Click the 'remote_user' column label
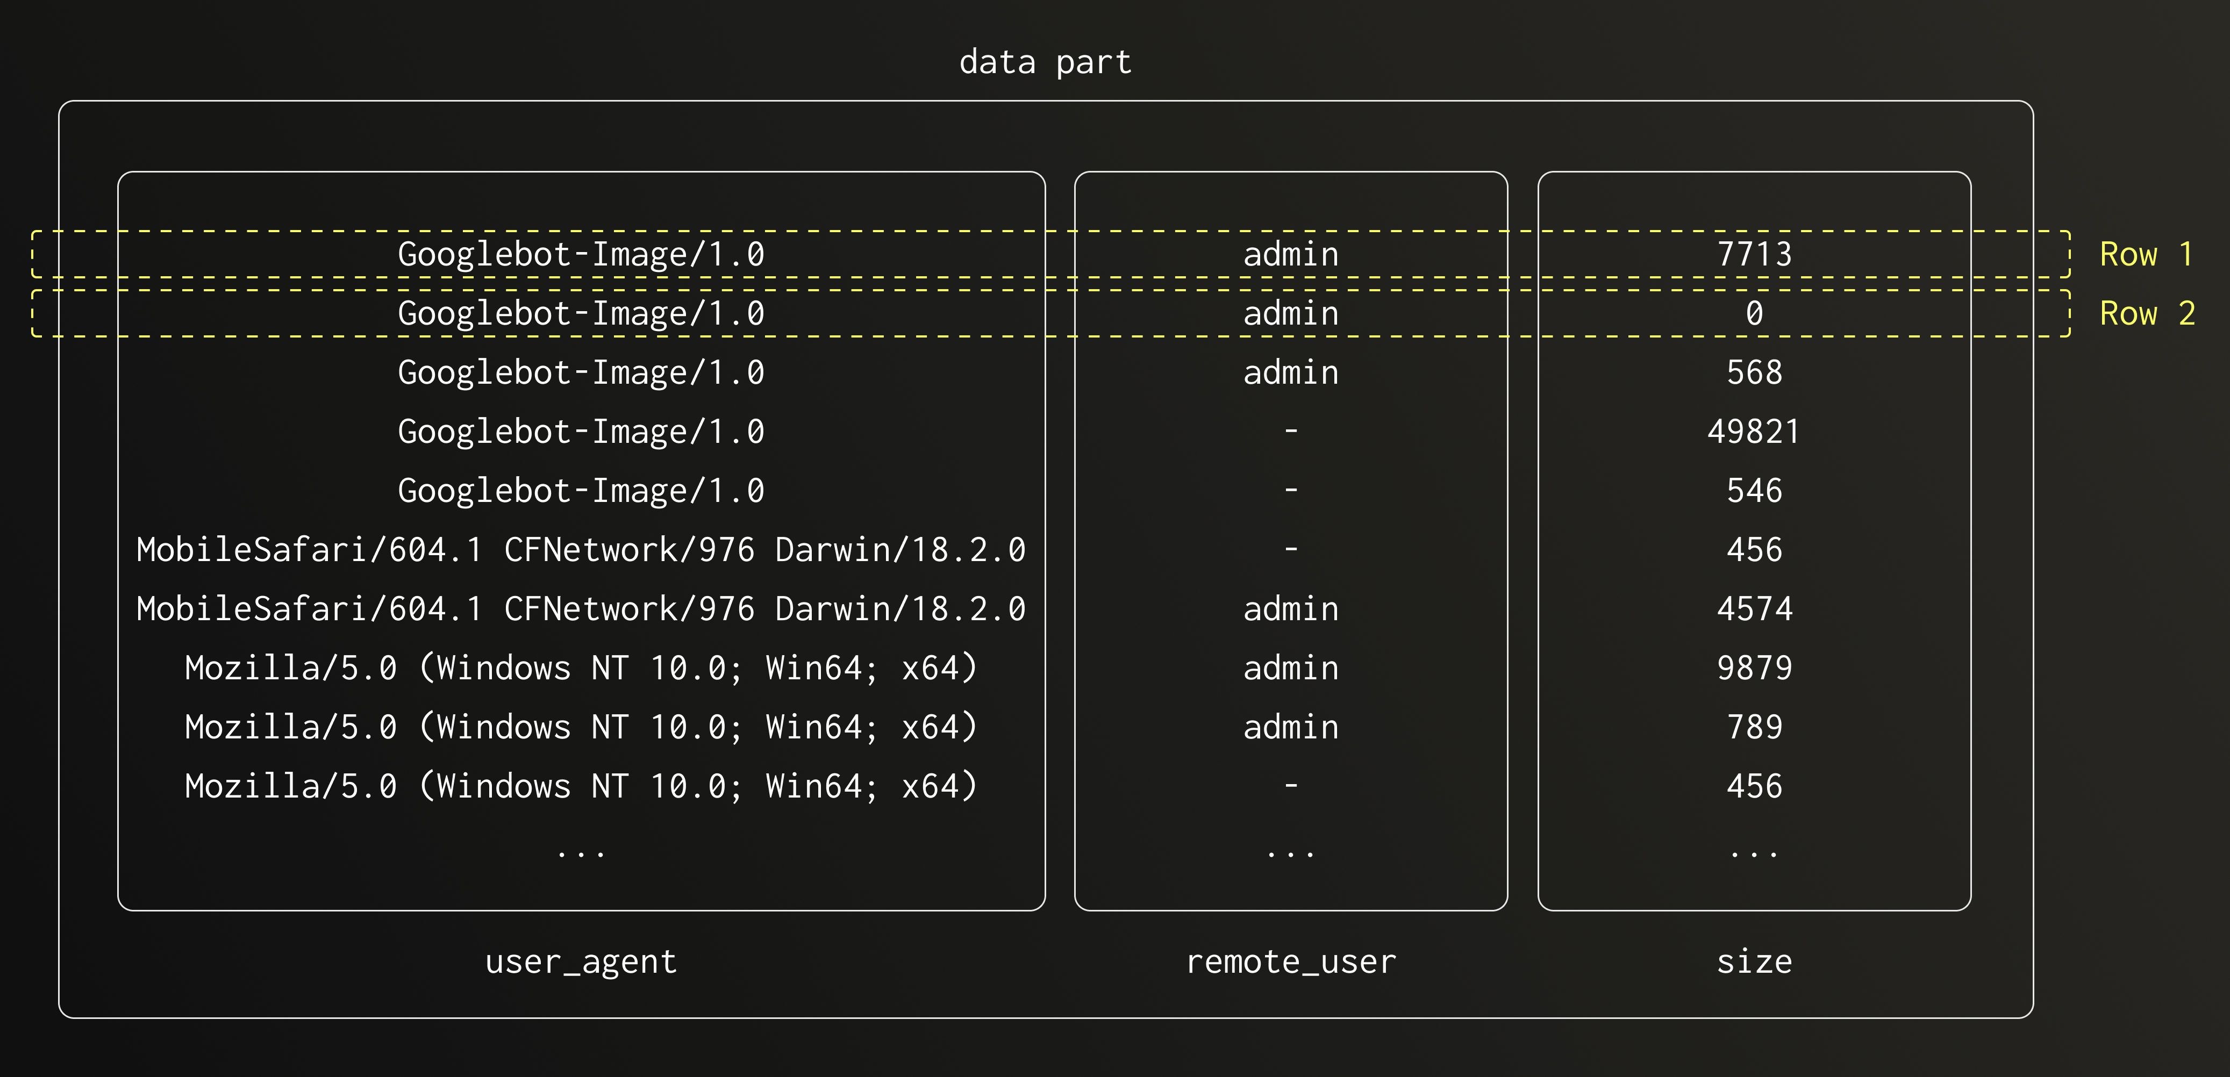The image size is (2230, 1077). [1291, 962]
